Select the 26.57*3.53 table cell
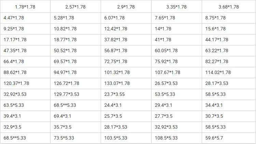256x144 pixels. click(177, 83)
